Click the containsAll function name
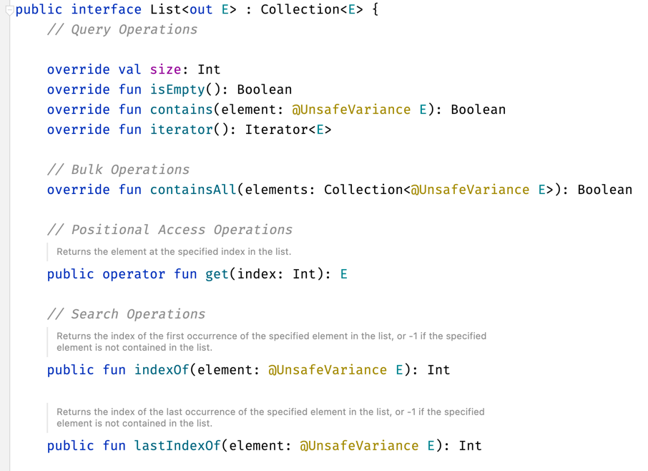The height and width of the screenshot is (471, 648). 193,190
